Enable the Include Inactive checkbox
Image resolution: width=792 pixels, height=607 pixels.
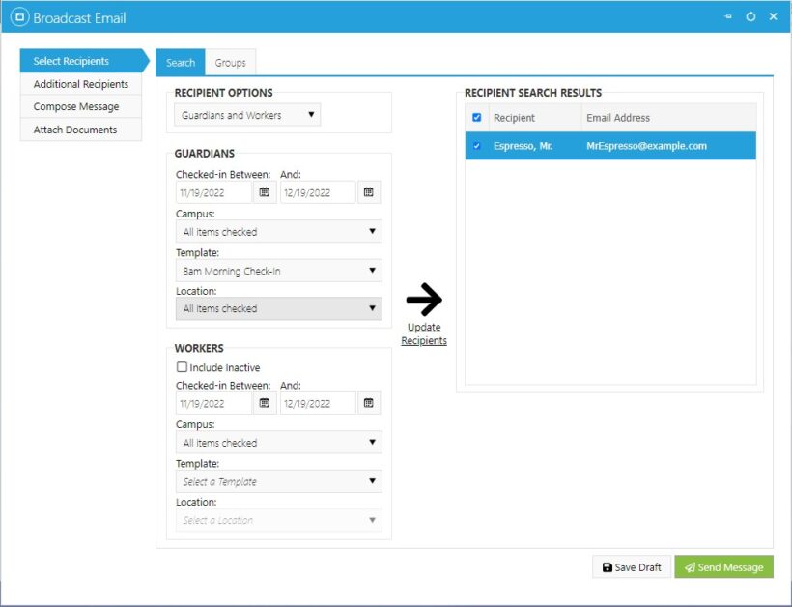pos(182,367)
